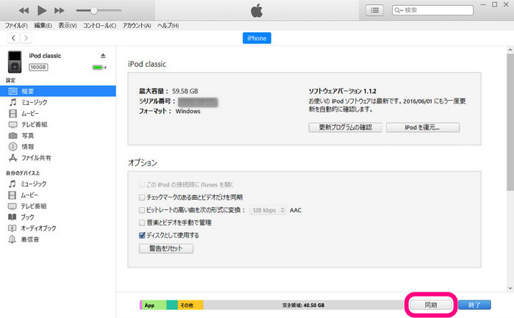This screenshot has height=318, width=514.
Task: Click the scrollbar up arrow
Action: click(510, 50)
